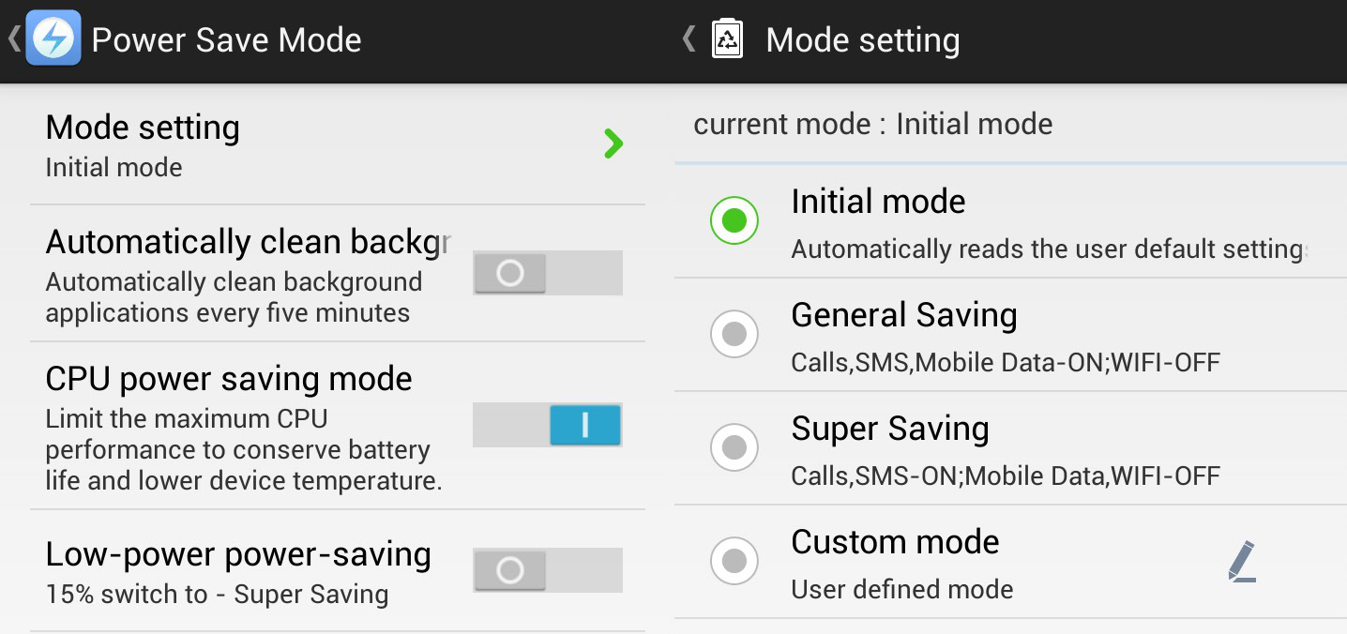The height and width of the screenshot is (634, 1347).
Task: Tap the CPU power saving mode label
Action: [x=229, y=379]
